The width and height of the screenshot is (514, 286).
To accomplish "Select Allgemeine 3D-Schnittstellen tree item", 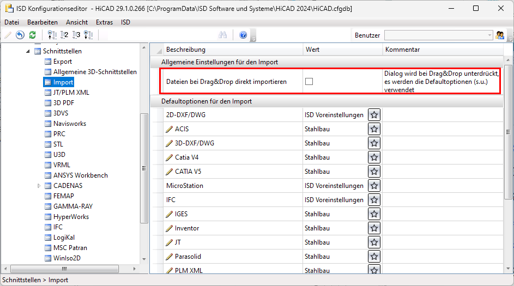I will click(95, 72).
